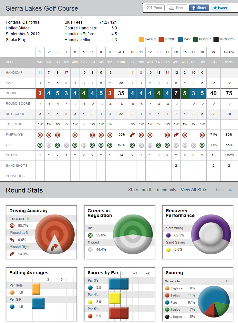
Task: Click the purple Scrambling dot icon
Action: coord(169,235)
